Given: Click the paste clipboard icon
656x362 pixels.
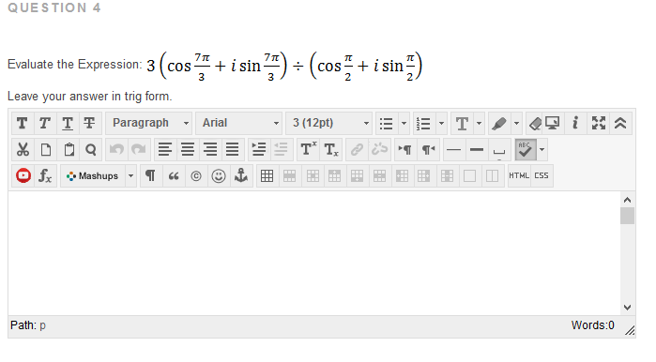Looking at the screenshot, I should click(69, 150).
